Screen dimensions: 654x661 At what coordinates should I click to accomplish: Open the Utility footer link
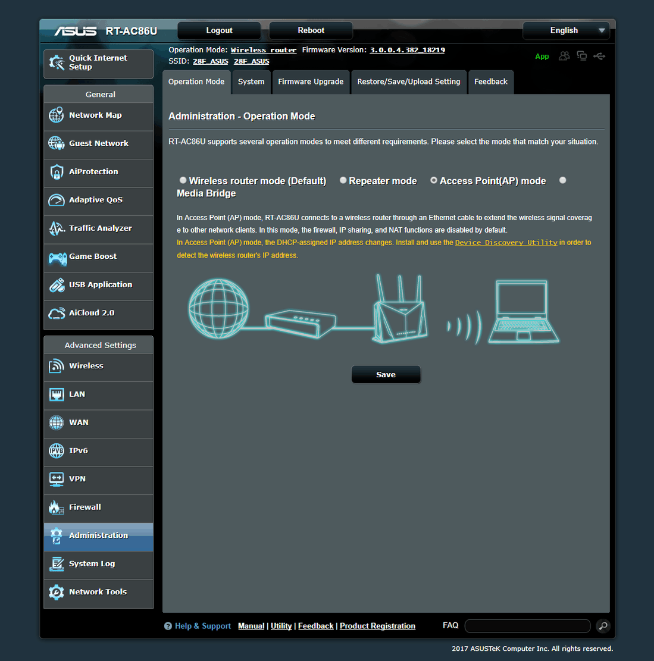[x=281, y=626]
